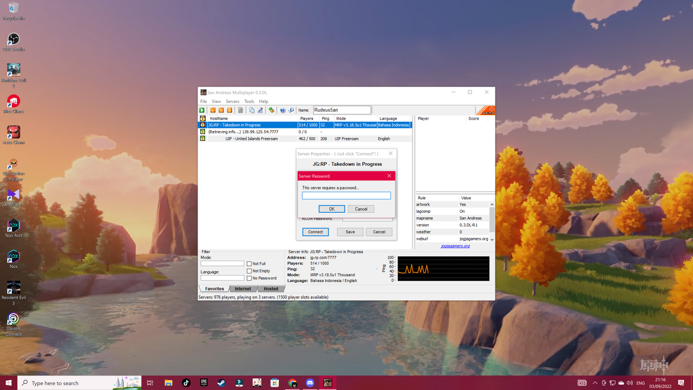The height and width of the screenshot is (390, 693).
Task: Select the Auto Chess desktop icon
Action: 14,135
